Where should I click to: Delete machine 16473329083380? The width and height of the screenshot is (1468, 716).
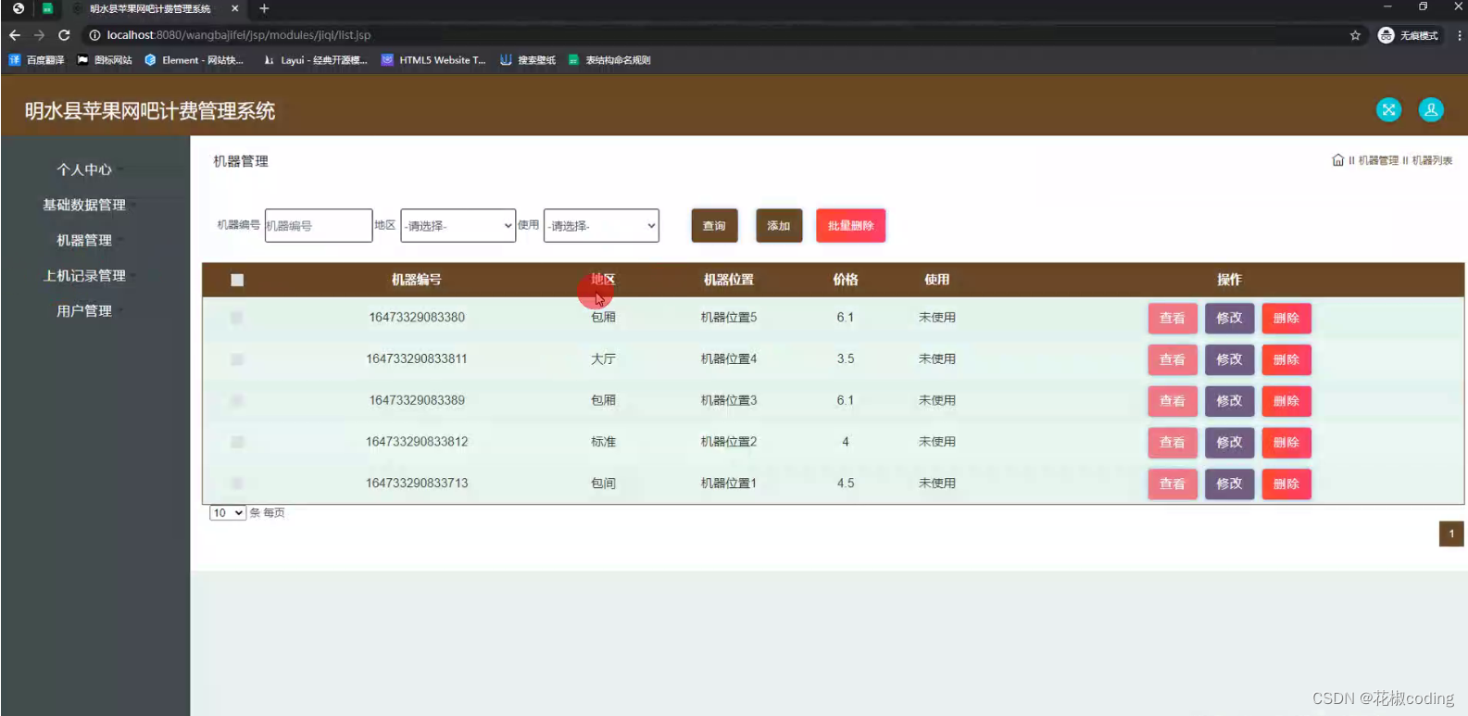coord(1286,318)
